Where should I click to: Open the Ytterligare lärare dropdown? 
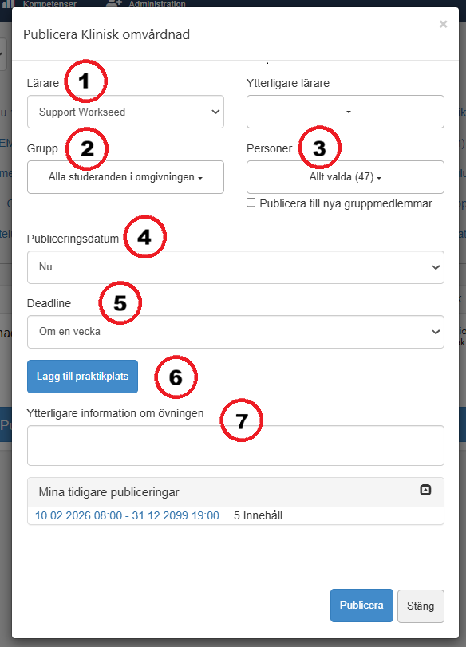pyautogui.click(x=345, y=112)
